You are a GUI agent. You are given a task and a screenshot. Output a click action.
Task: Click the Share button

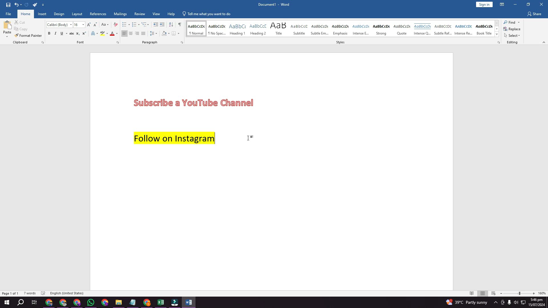(x=534, y=14)
